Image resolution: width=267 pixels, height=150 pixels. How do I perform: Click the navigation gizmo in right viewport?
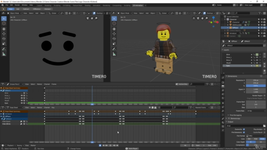213,22
